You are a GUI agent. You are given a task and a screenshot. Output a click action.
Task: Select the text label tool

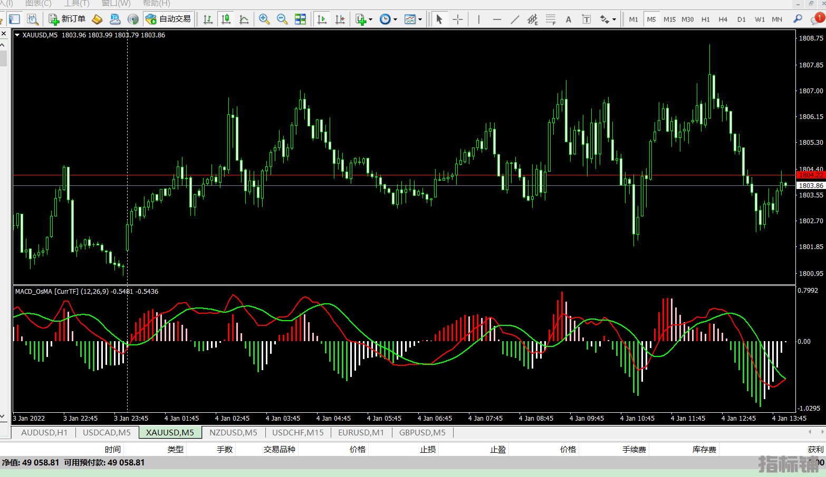(587, 19)
